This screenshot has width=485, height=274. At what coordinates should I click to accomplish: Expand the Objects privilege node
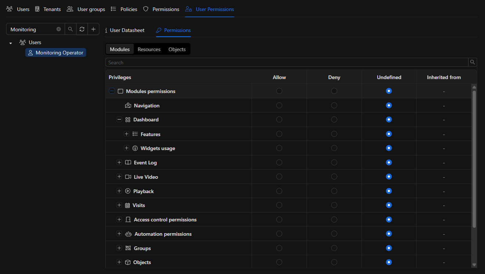click(x=119, y=262)
